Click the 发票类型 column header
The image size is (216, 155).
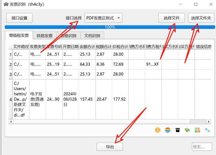38,46
